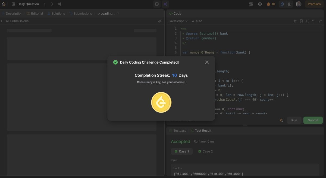Open the settings gear icon

pyautogui.click(x=260, y=4)
